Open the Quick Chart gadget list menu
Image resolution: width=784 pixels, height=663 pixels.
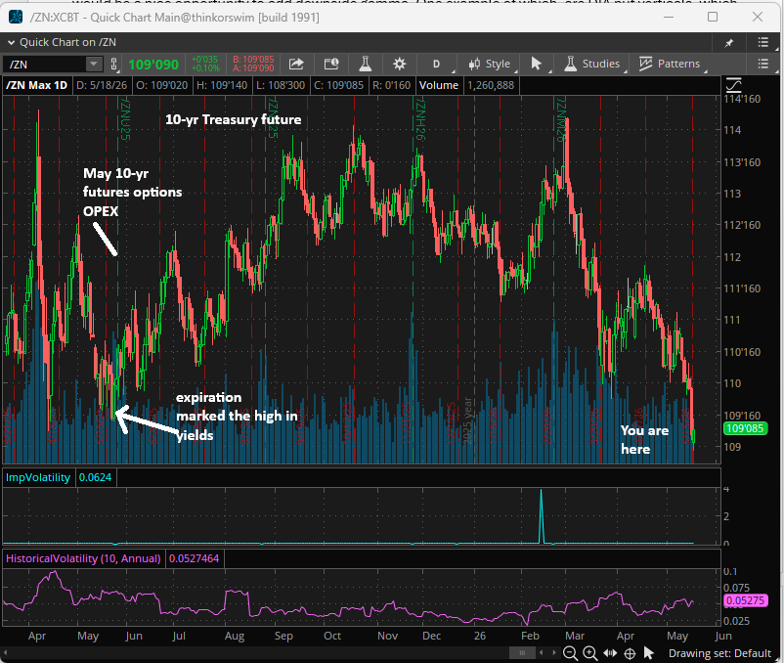click(763, 42)
